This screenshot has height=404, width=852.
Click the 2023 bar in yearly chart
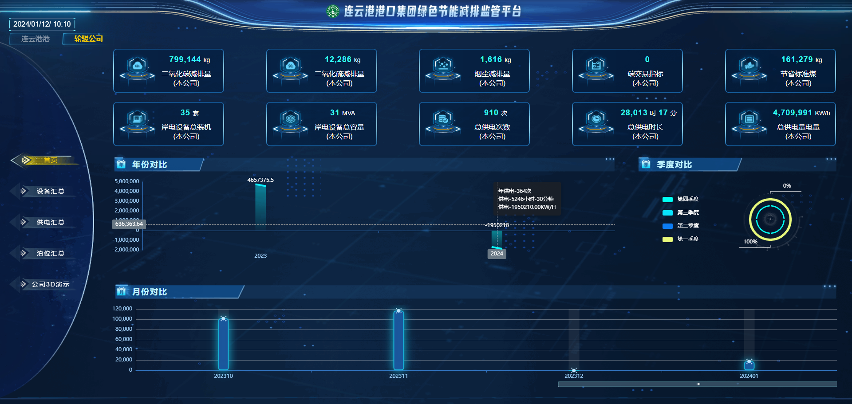[x=260, y=207]
